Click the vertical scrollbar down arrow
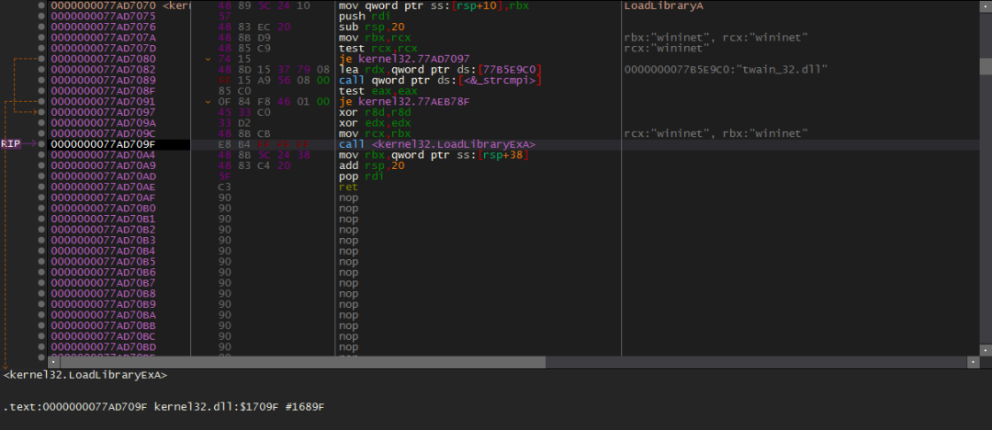The width and height of the screenshot is (992, 430). point(986,350)
